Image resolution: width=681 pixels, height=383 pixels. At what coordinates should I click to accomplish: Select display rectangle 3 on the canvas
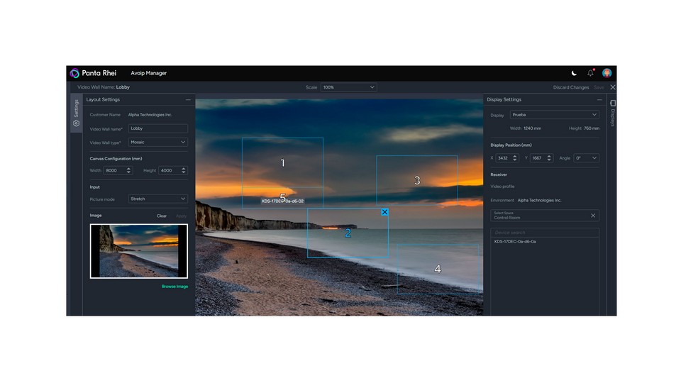417,180
